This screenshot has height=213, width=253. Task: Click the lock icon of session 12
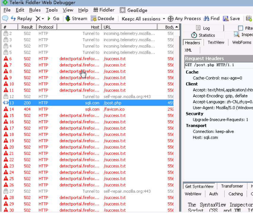tap(6, 96)
